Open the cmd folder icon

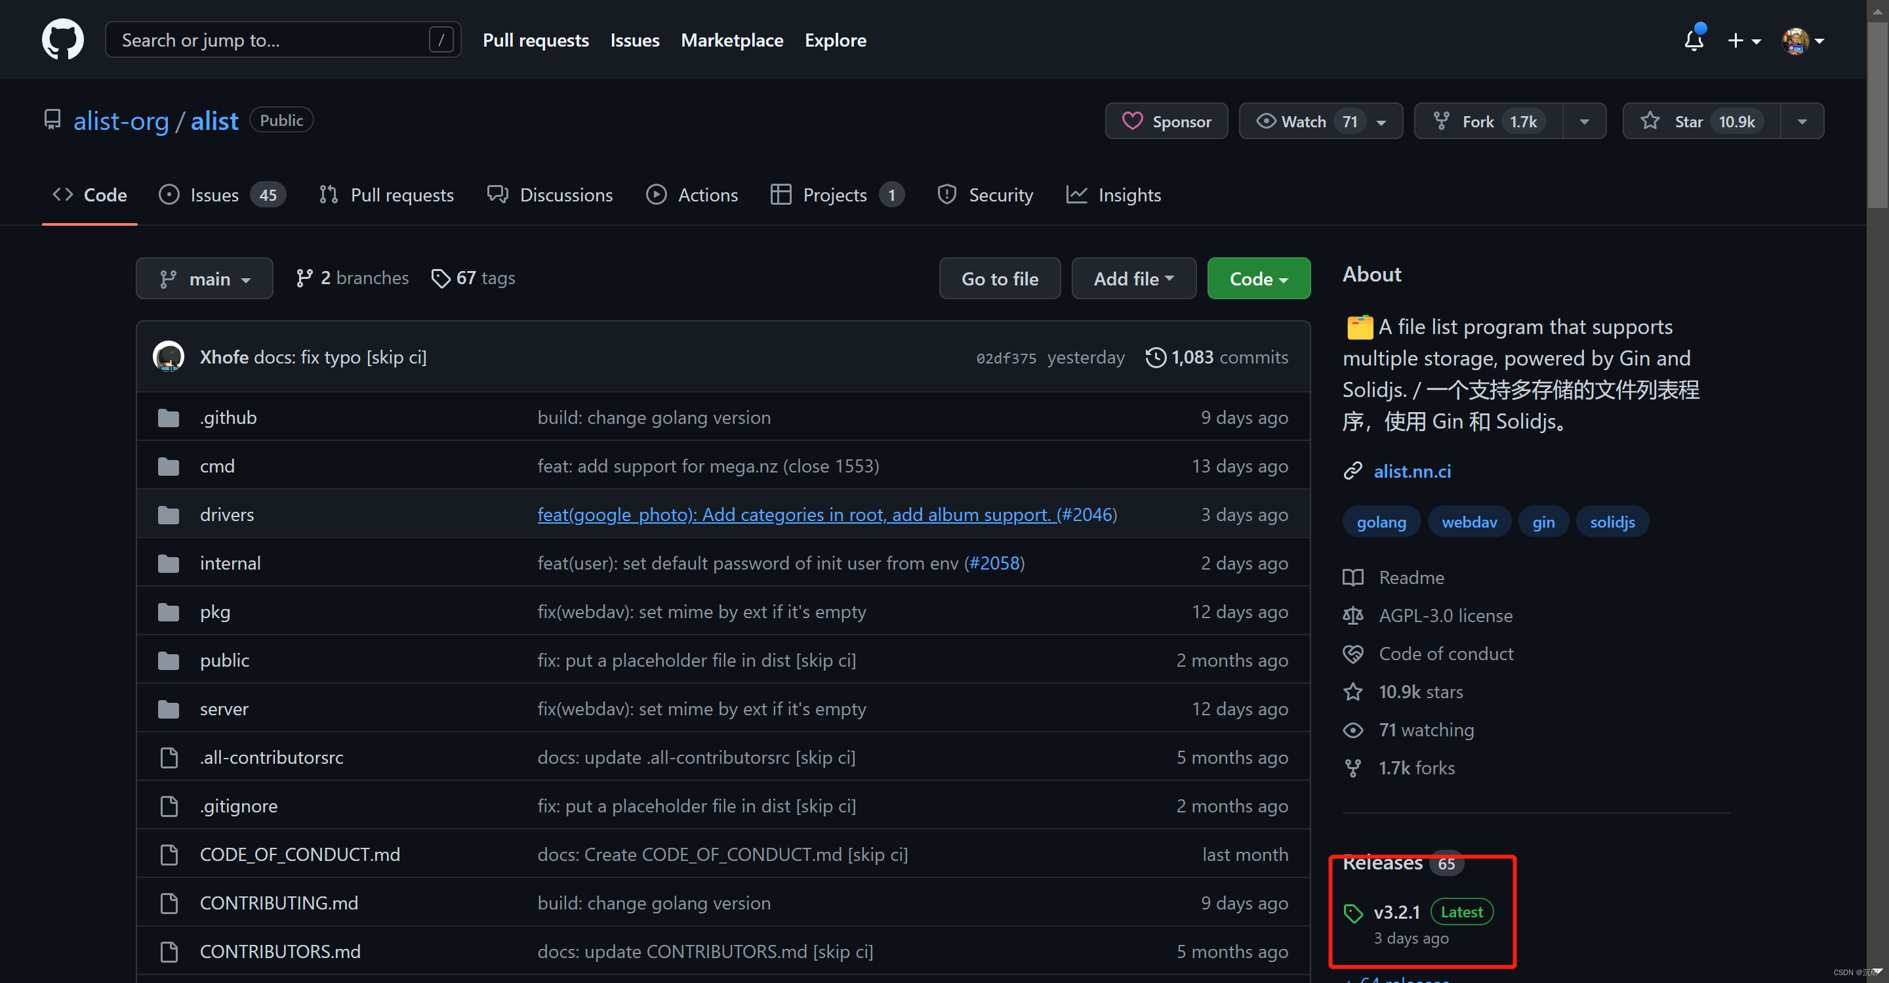click(169, 466)
